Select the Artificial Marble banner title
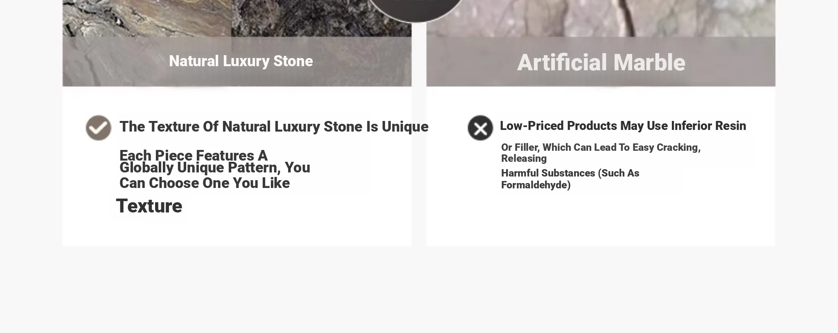The image size is (838, 333). pyautogui.click(x=601, y=63)
